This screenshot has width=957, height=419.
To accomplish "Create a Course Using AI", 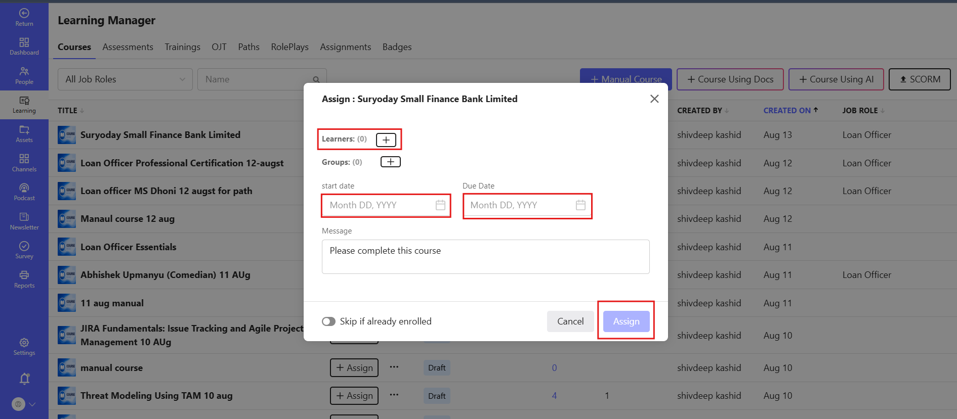I will tap(836, 79).
